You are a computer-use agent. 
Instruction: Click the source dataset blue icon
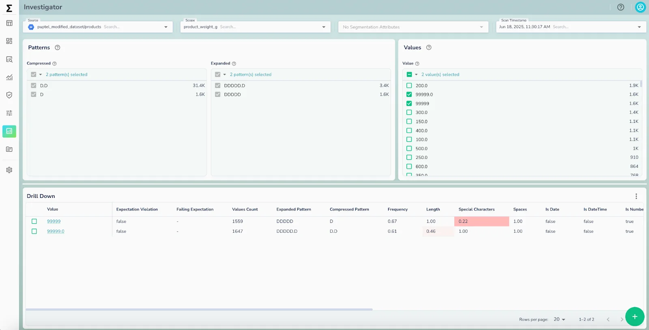(x=31, y=27)
